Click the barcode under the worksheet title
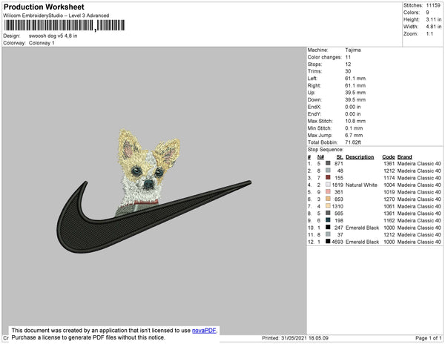445x344 pixels. click(x=65, y=25)
